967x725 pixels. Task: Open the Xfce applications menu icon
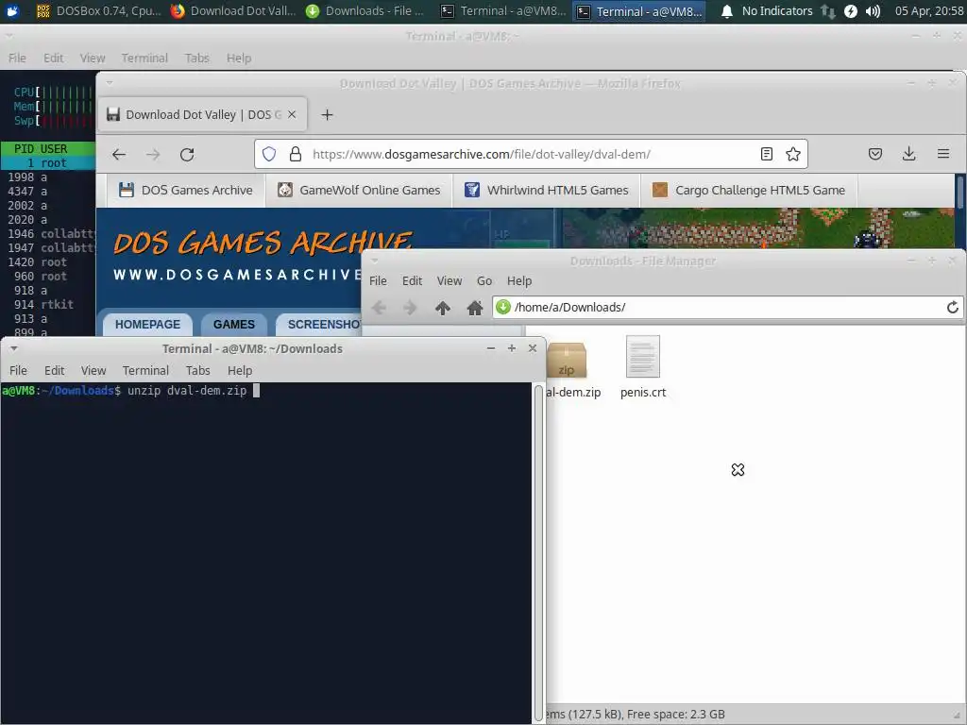pos(11,11)
